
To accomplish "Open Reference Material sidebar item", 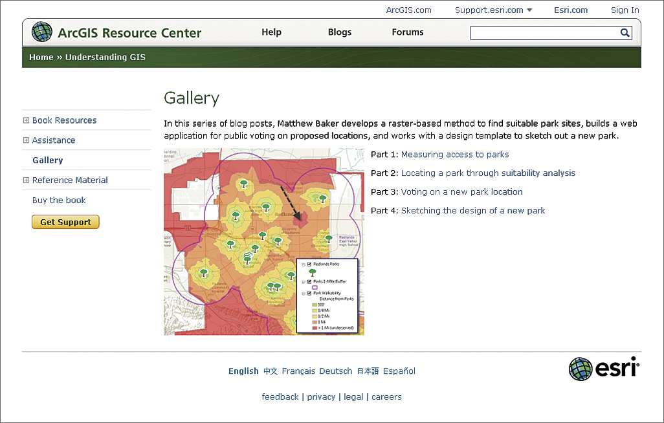I will pyautogui.click(x=70, y=180).
